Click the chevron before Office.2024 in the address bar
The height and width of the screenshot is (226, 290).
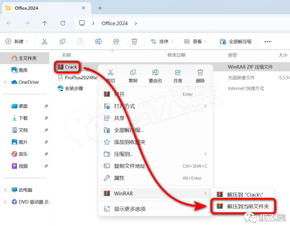tap(93, 23)
